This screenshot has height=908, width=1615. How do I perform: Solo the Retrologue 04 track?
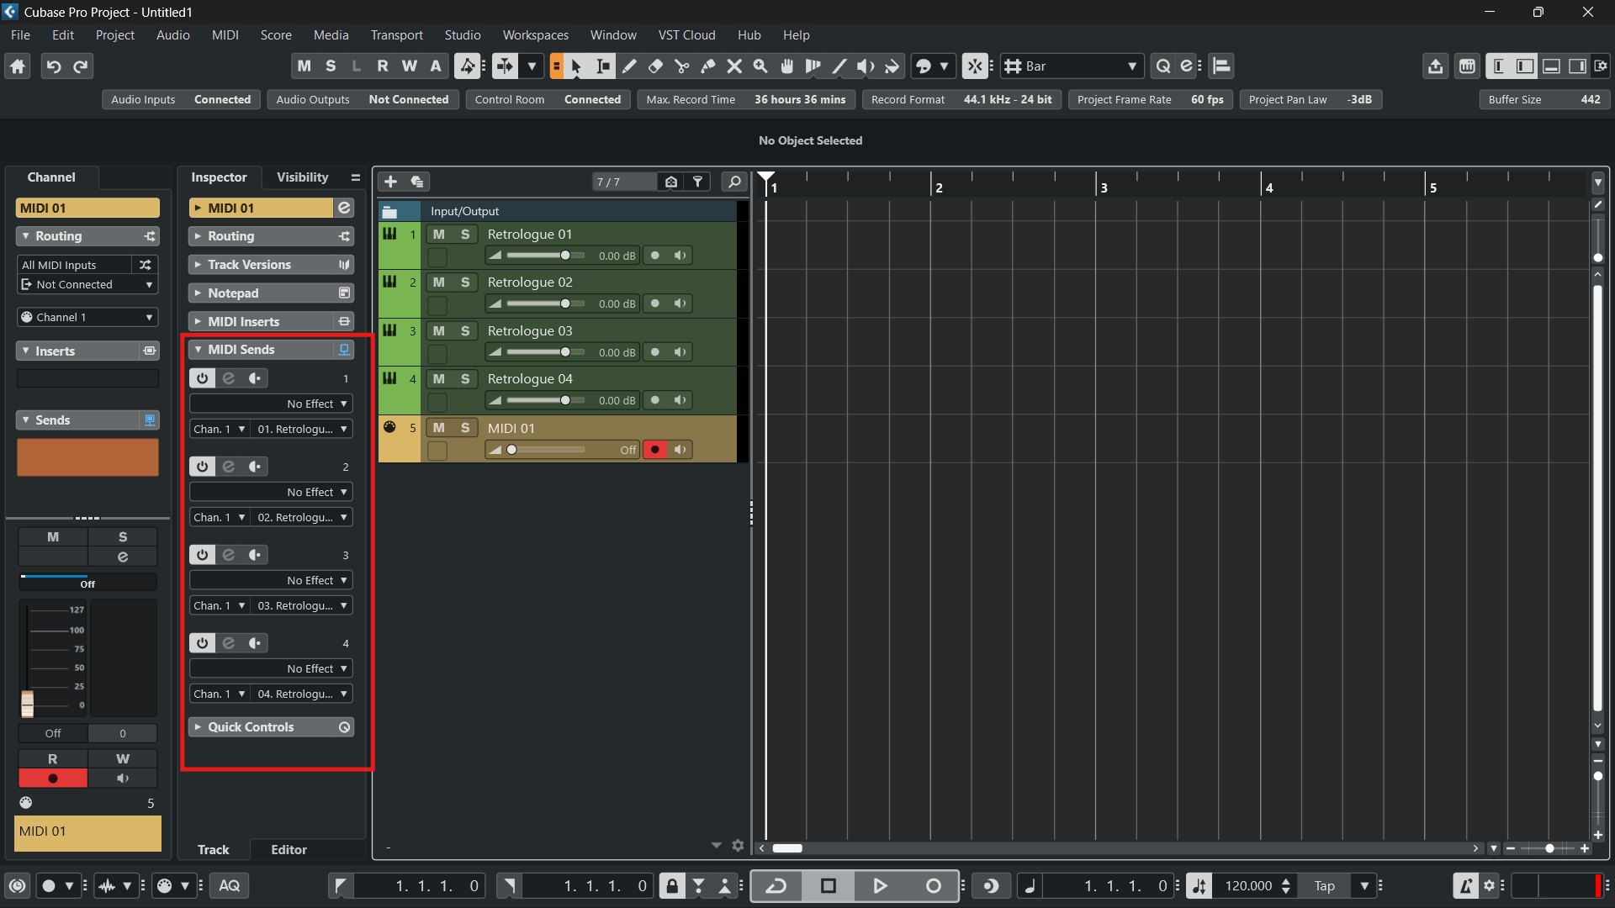(x=465, y=379)
